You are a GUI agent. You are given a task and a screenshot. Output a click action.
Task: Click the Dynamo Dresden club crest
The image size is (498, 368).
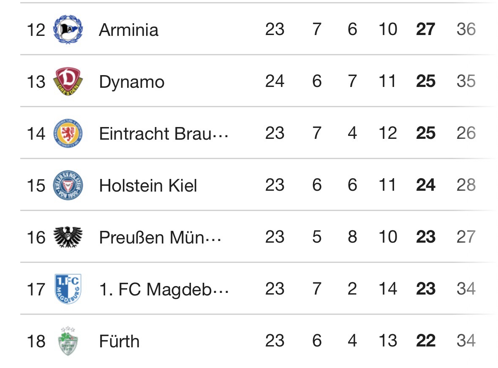click(x=68, y=81)
